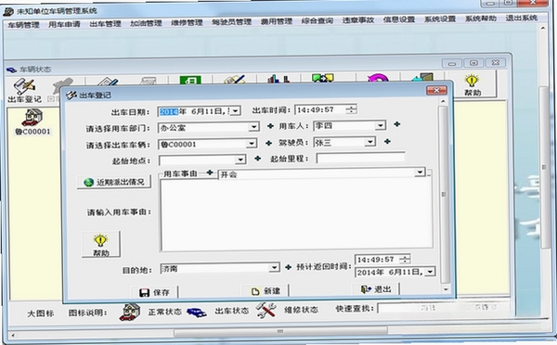The image size is (557, 345).
Task: Click the 近期派出情况 button
Action: 114,182
